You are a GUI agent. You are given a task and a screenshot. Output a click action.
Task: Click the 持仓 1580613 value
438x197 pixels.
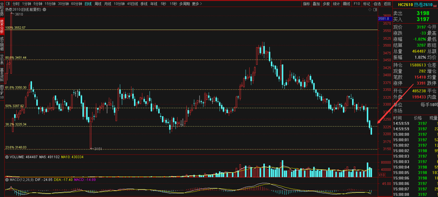pos(418,65)
